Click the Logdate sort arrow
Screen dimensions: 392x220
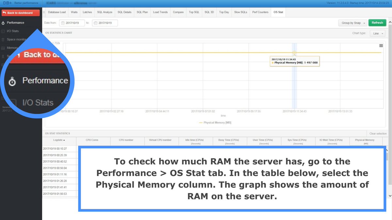click(x=64, y=140)
